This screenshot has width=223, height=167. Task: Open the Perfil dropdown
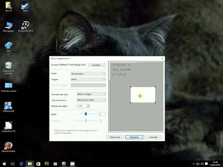(x=88, y=74)
